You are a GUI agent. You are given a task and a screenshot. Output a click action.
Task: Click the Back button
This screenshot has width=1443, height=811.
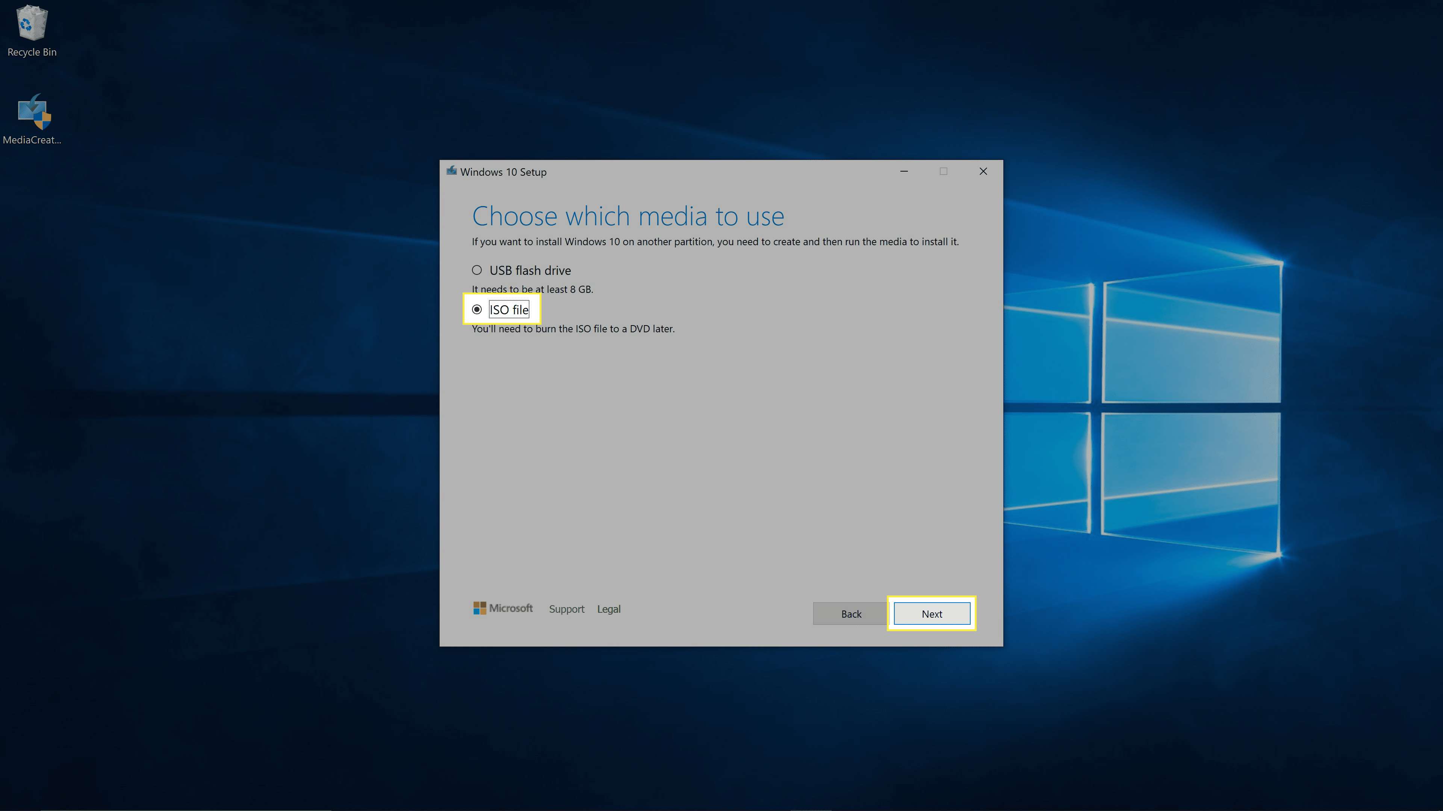(851, 614)
